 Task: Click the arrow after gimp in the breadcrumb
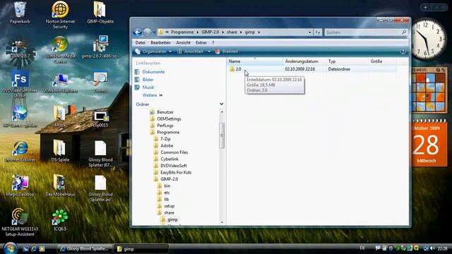coord(259,32)
